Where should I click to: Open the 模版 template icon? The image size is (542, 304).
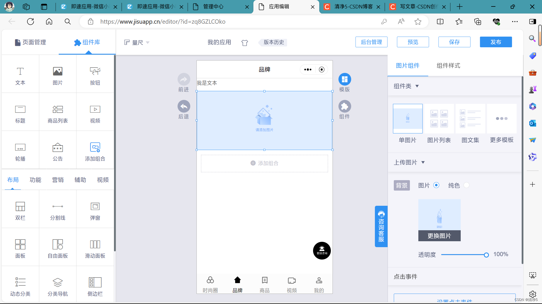click(344, 79)
